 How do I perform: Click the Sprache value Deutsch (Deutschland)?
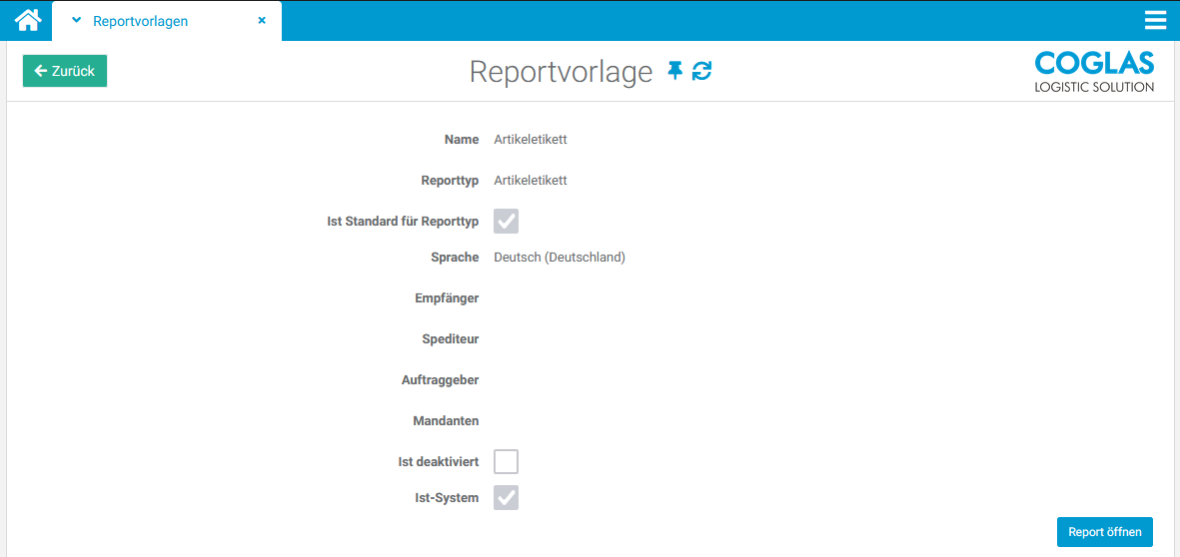[559, 258]
